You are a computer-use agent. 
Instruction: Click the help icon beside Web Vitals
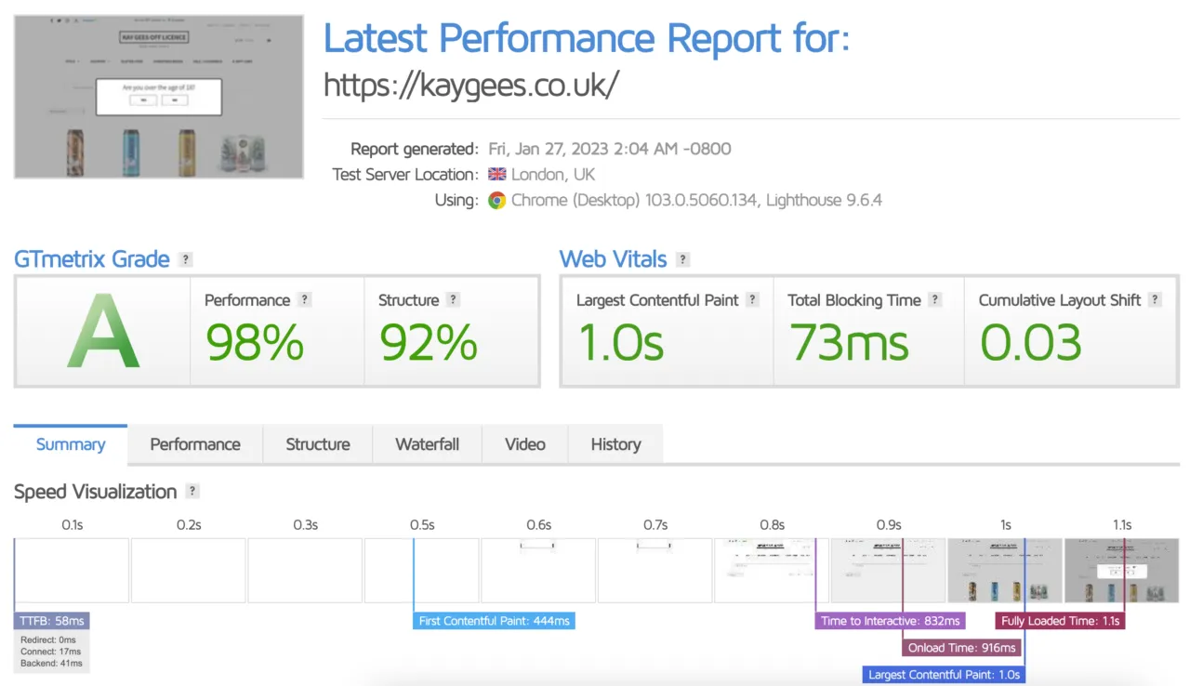[x=683, y=259]
